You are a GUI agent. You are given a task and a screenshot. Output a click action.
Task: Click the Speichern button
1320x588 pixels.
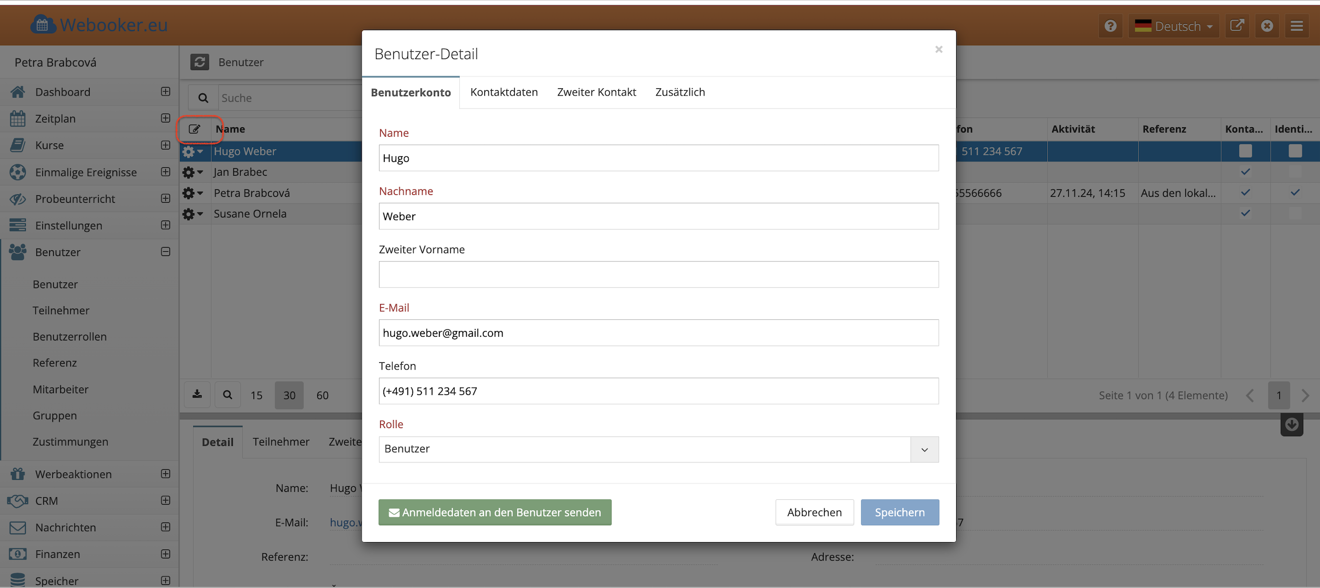pyautogui.click(x=899, y=512)
